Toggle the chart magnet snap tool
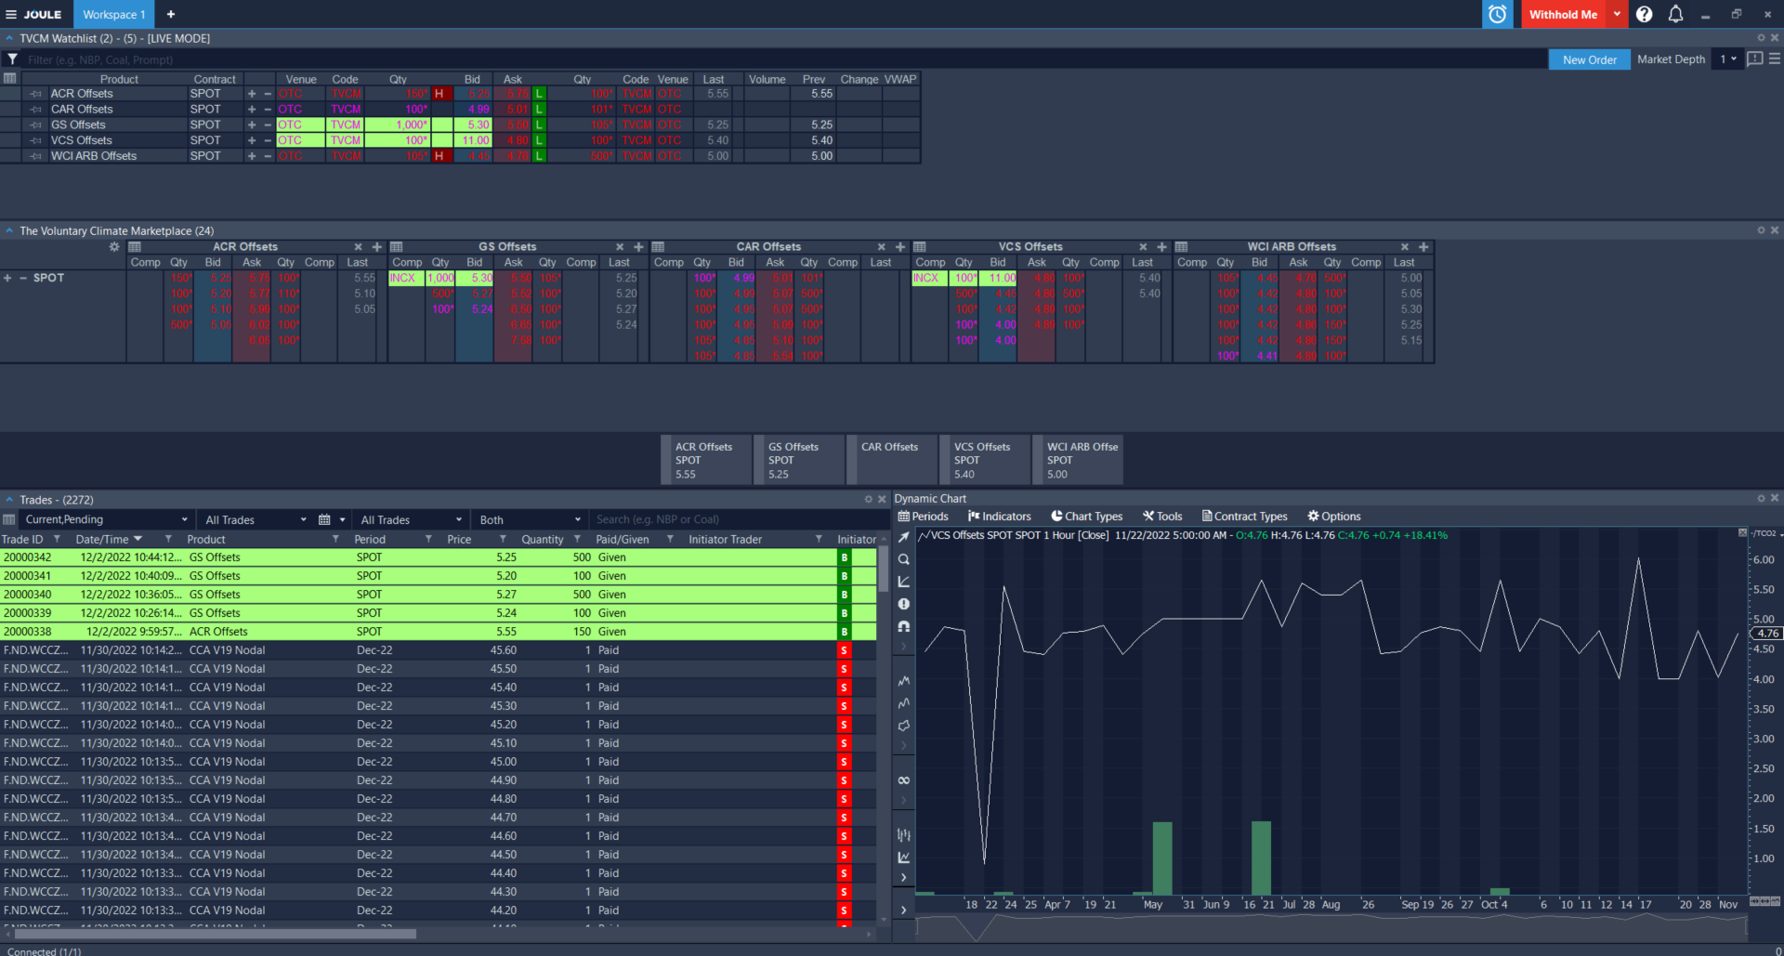 pos(903,626)
